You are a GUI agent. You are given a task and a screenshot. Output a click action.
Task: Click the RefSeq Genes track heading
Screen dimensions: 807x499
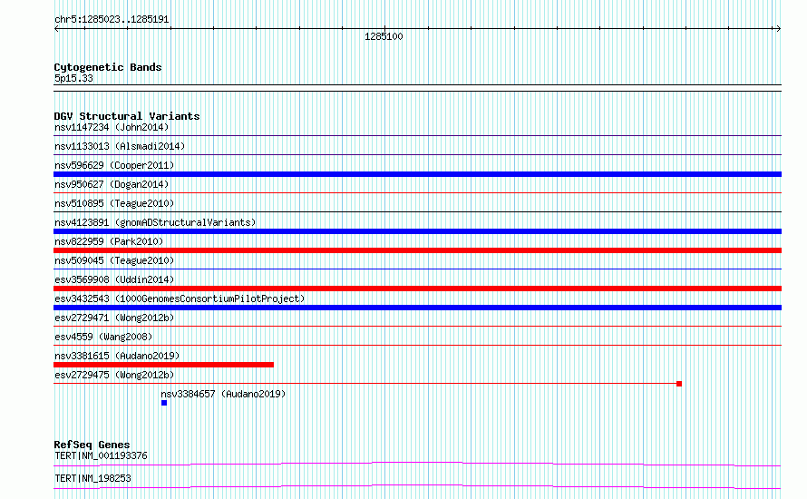(92, 445)
